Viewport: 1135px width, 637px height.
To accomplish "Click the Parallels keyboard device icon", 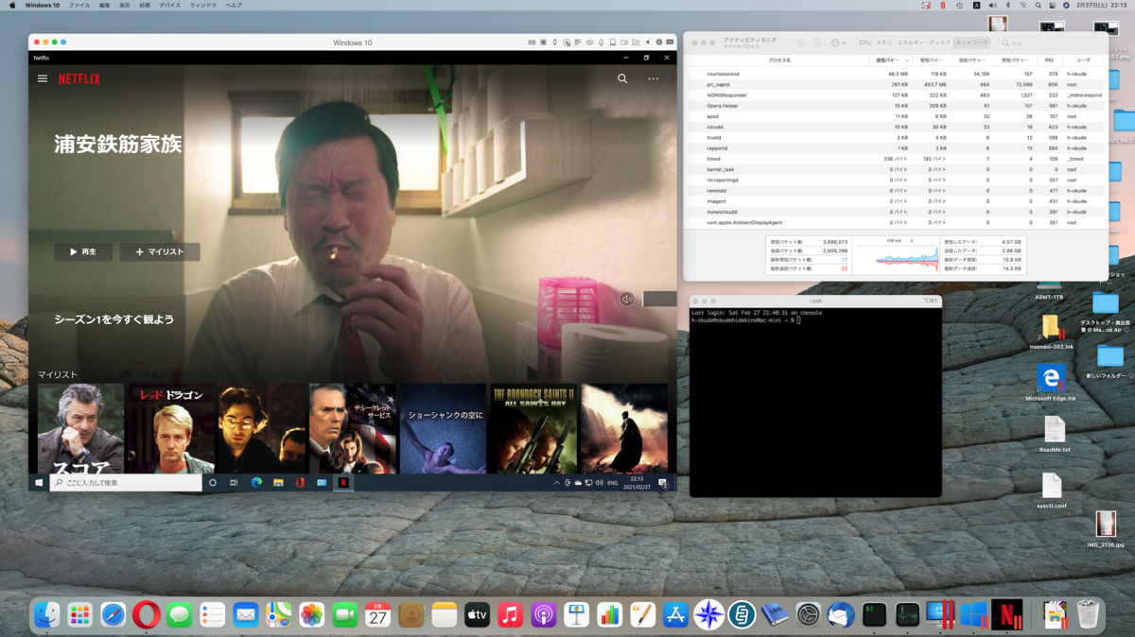I will click(532, 43).
